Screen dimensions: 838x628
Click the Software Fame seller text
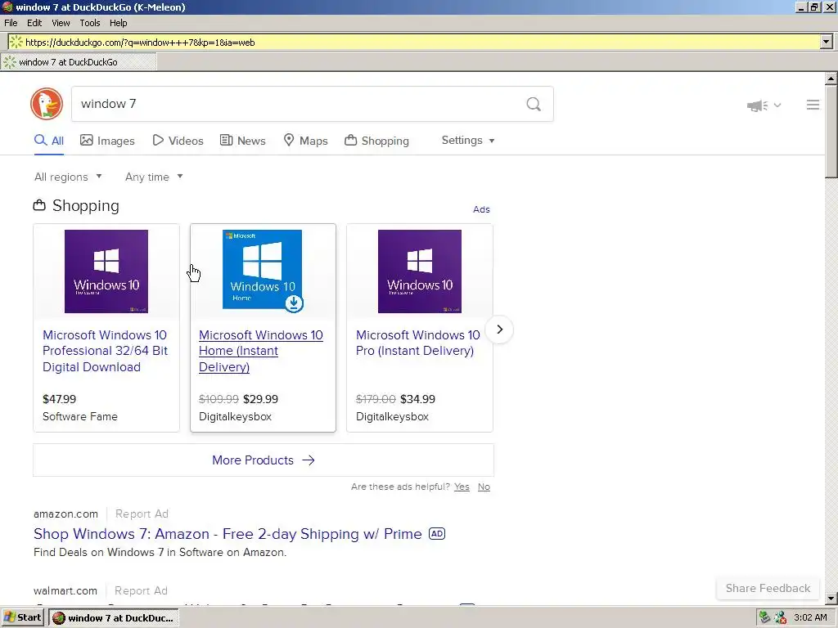(x=80, y=416)
